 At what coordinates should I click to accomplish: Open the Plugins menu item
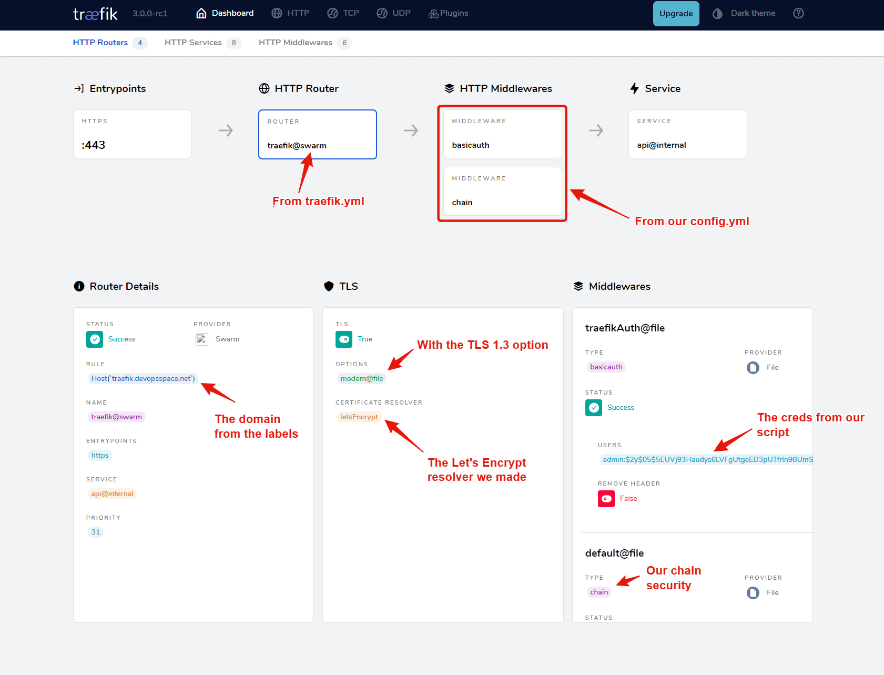(x=448, y=13)
